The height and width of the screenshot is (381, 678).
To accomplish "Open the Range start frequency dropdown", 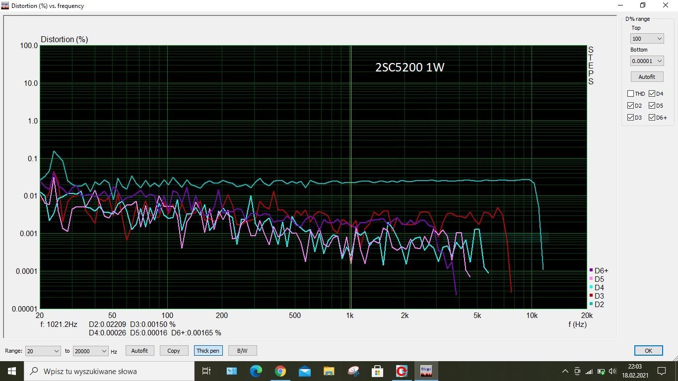I will click(43, 351).
